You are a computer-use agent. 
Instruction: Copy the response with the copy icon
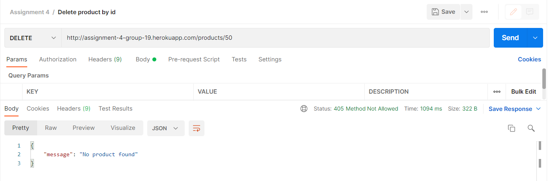pyautogui.click(x=512, y=128)
